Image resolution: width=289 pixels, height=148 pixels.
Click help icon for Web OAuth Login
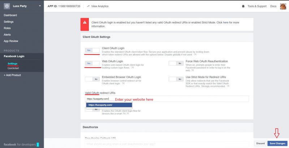pyautogui.click(x=132, y=68)
